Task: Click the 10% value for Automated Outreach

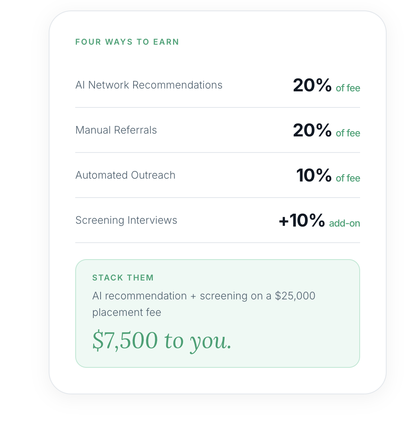Action: pos(314,175)
